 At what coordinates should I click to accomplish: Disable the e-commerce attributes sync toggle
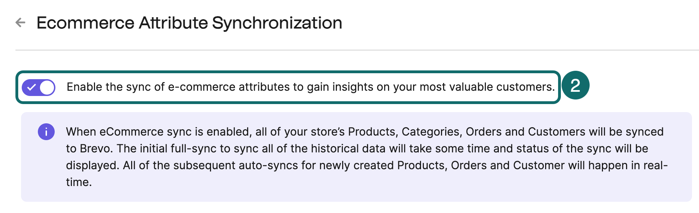39,87
